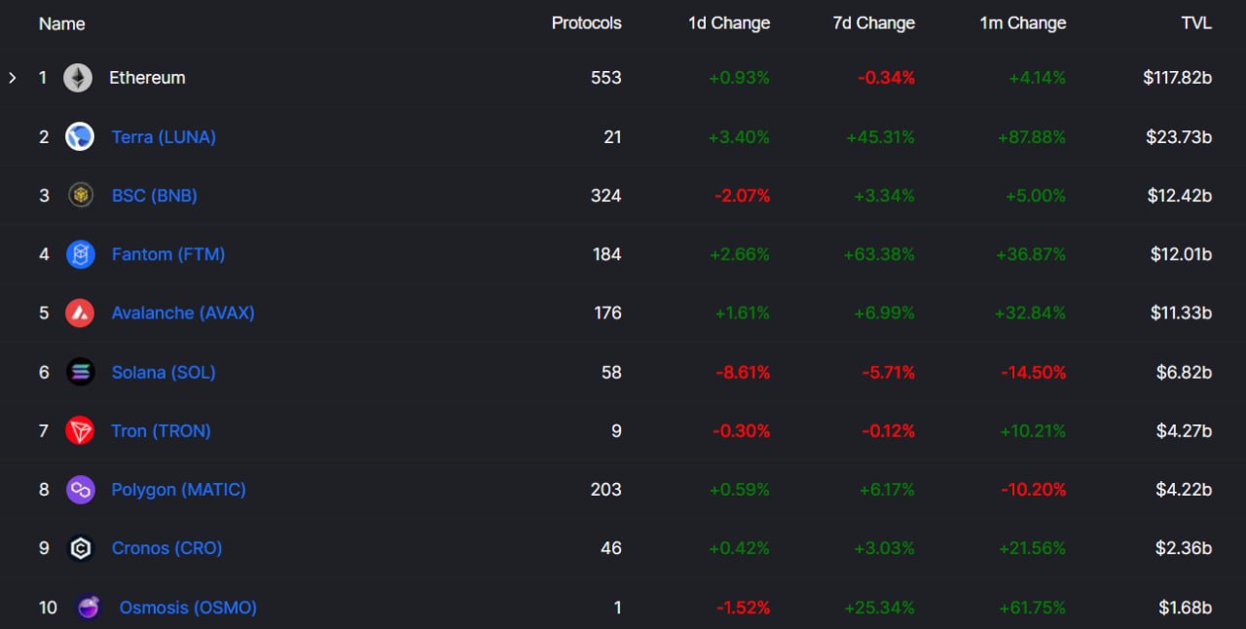
Task: Click the Fantom (FTM) chain icon
Action: pyautogui.click(x=80, y=254)
